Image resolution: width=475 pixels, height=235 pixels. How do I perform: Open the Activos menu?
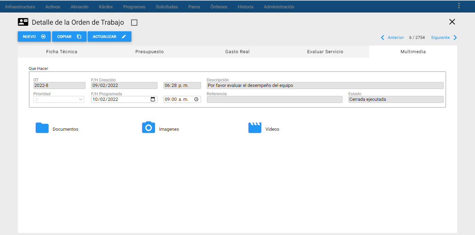(x=53, y=7)
